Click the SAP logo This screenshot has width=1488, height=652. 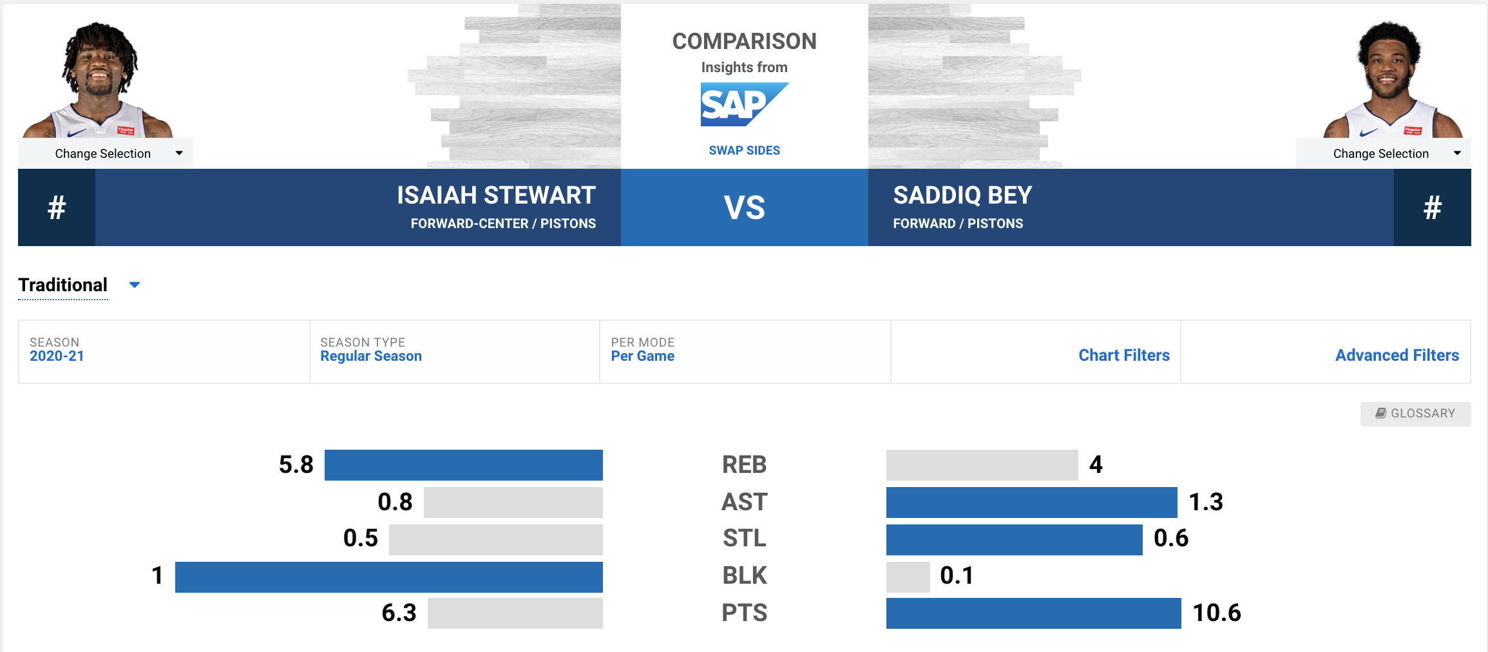coord(744,104)
